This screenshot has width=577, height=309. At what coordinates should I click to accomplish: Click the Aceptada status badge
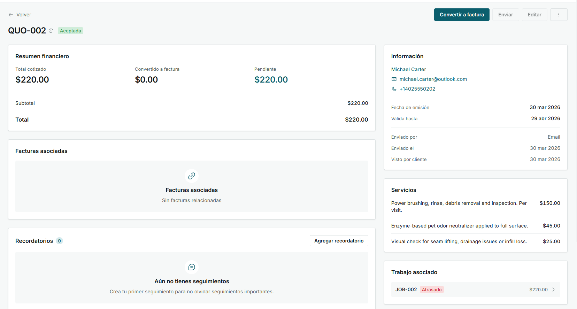70,31
